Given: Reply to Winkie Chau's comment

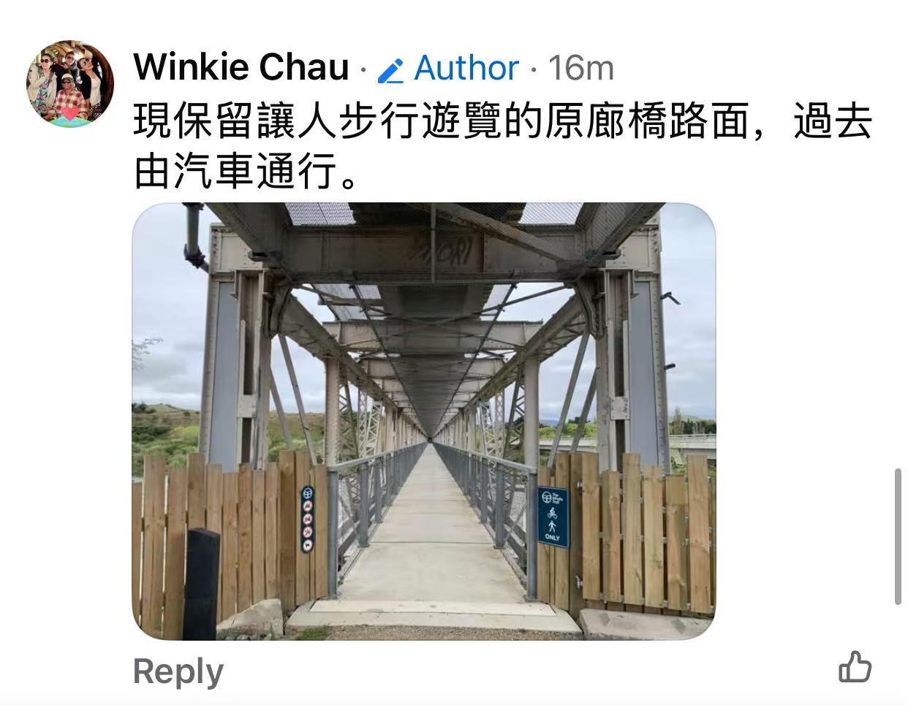Looking at the screenshot, I should coord(178,671).
